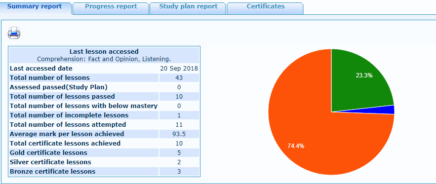The width and height of the screenshot is (436, 184).
Task: Click the Last accessed date value
Action: point(179,69)
